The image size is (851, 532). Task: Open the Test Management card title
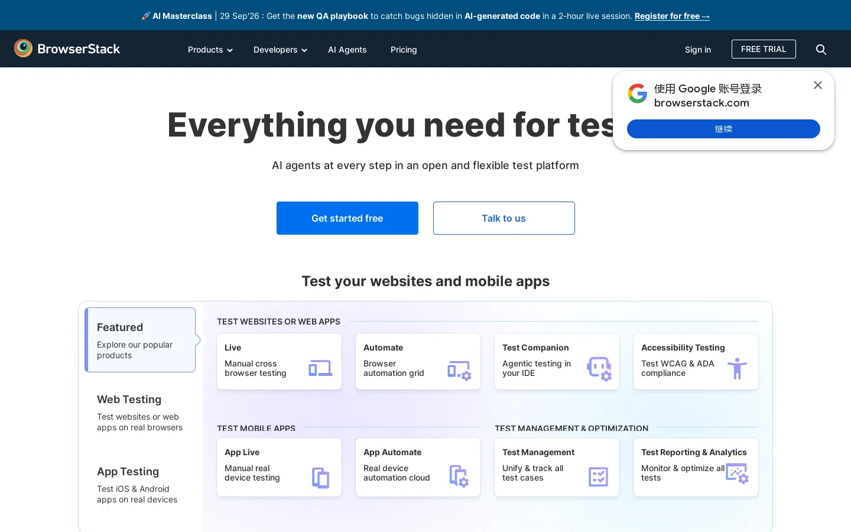538,452
